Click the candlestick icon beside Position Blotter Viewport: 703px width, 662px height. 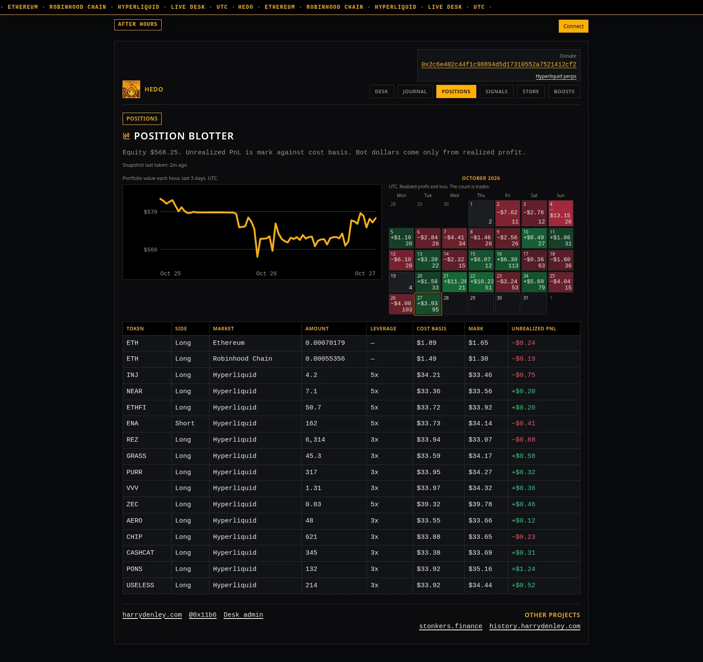coord(127,136)
